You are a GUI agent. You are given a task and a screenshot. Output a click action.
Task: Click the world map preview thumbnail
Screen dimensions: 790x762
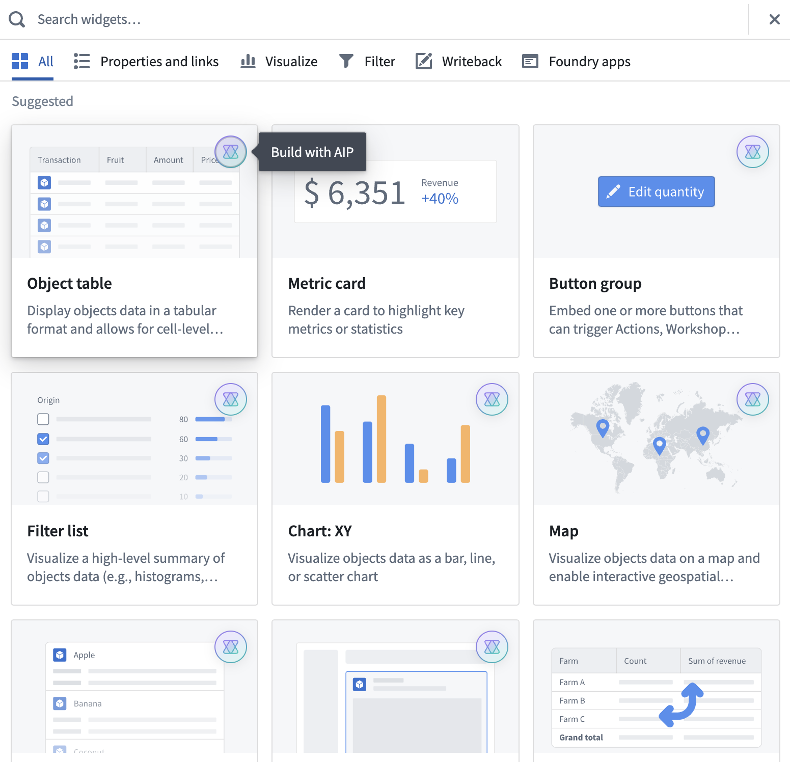(x=656, y=438)
